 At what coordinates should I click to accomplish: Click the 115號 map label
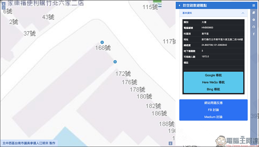(150, 7)
